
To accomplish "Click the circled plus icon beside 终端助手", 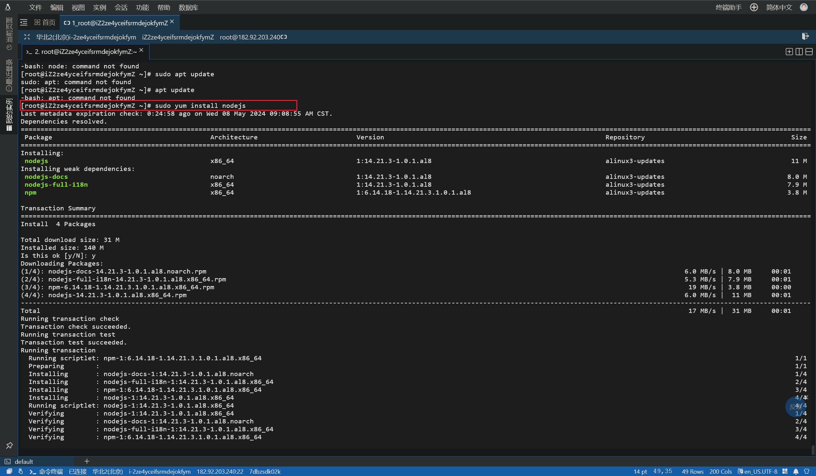I will coord(754,7).
